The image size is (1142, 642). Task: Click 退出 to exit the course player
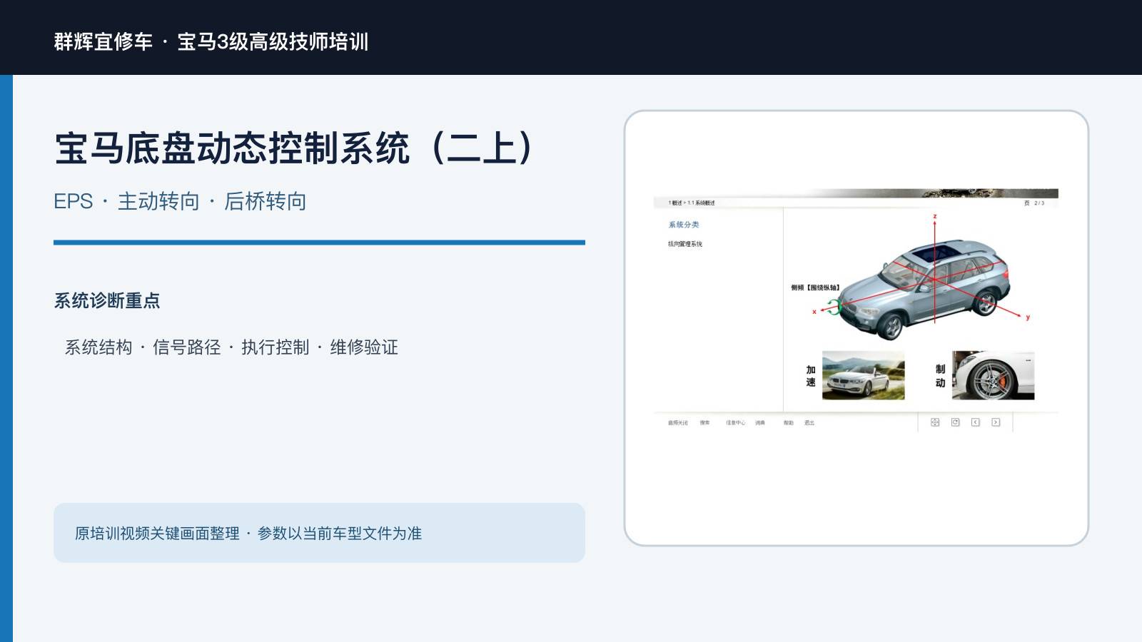[809, 423]
